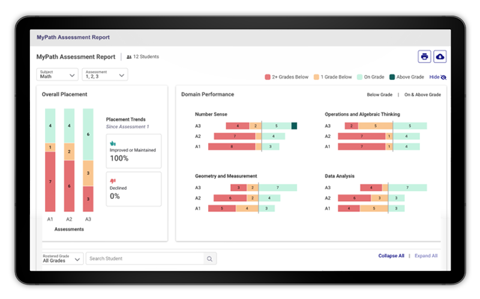Hide the legend with eye toggle
This screenshot has width=480, height=299.
(x=438, y=77)
